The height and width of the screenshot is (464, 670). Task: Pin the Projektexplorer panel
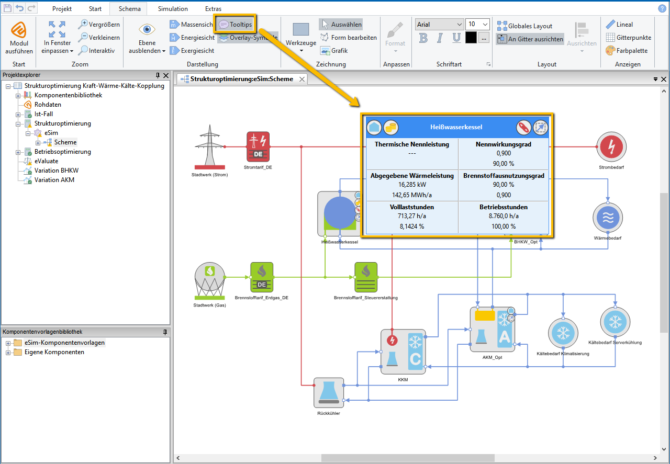tap(158, 75)
